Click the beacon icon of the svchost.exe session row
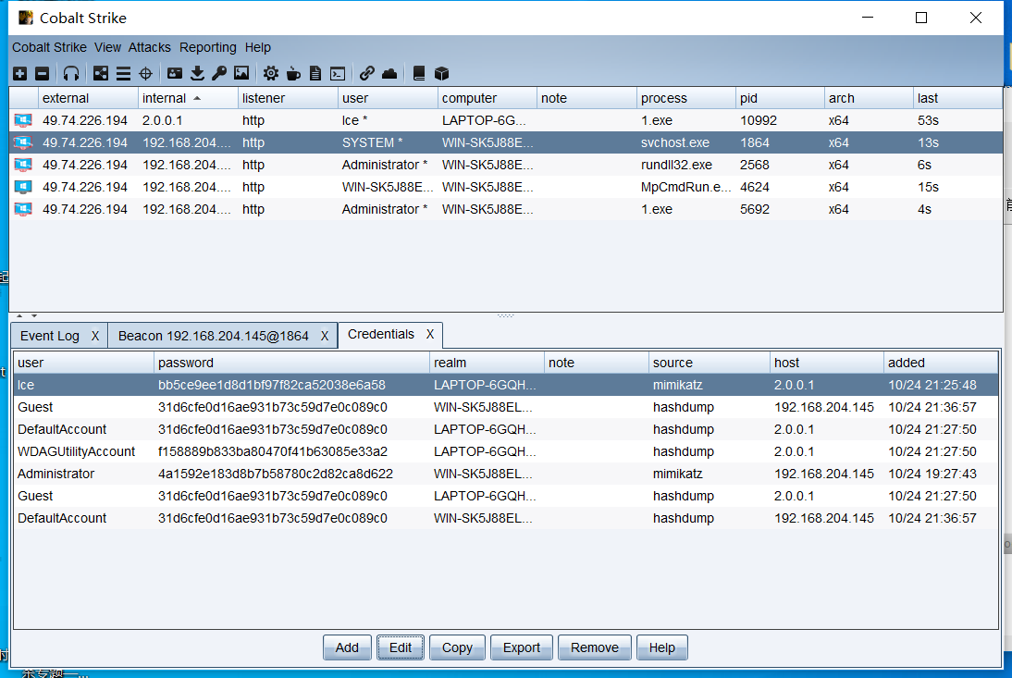 pos(23,142)
